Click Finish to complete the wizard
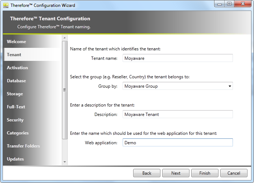Viewport: 254px width, 183px height. point(205,173)
